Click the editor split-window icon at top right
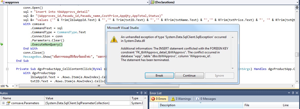This screenshot has width=300, height=109. (297, 7)
